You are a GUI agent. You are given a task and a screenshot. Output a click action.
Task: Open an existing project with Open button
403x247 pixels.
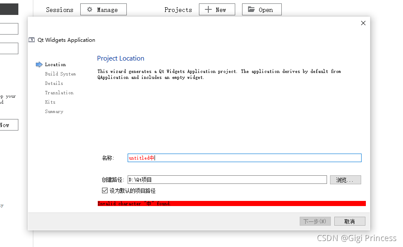coord(262,9)
